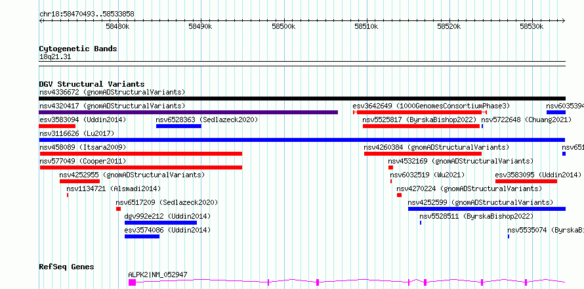Click the 58520k ruler tick label
The height and width of the screenshot is (289, 584).
449,27
